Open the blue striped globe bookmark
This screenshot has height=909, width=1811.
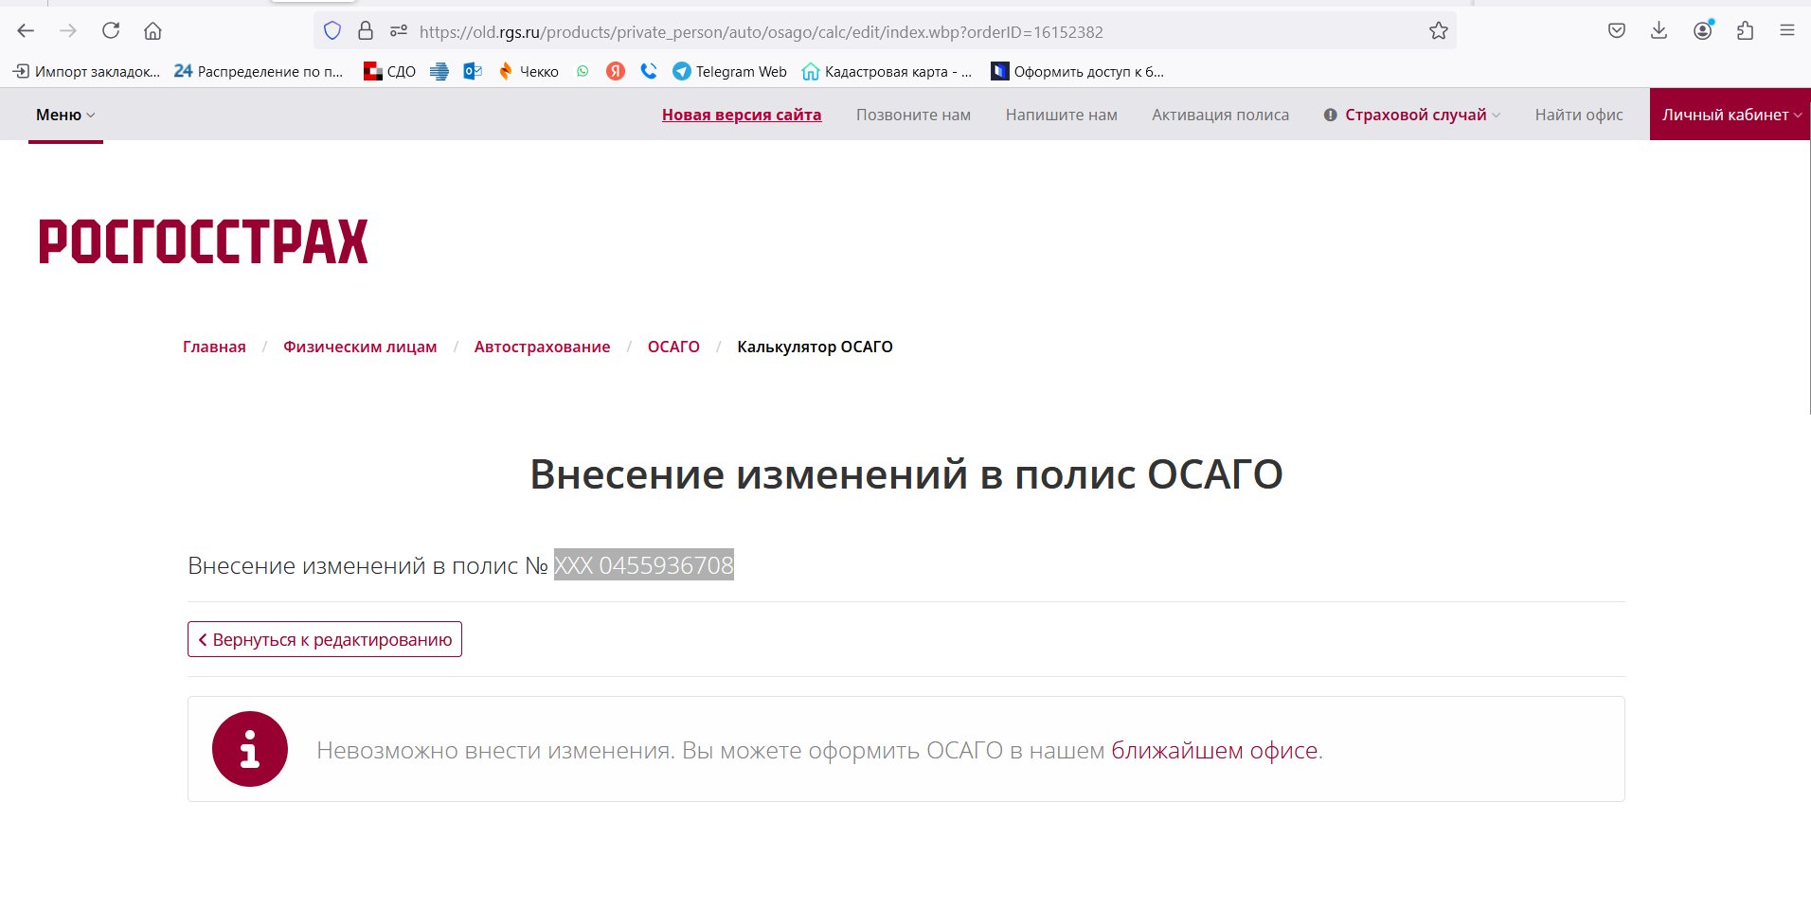click(439, 71)
